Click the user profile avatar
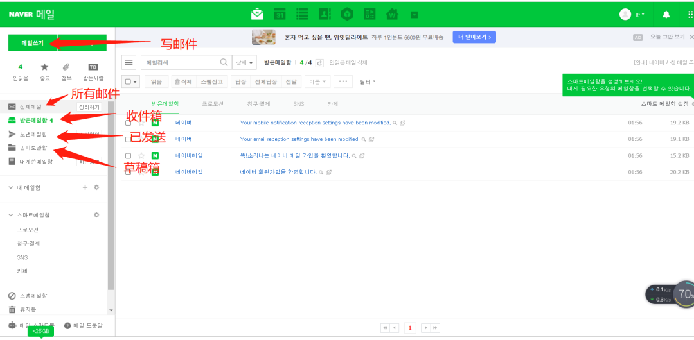Image resolution: width=694 pixels, height=340 pixels. tap(625, 14)
